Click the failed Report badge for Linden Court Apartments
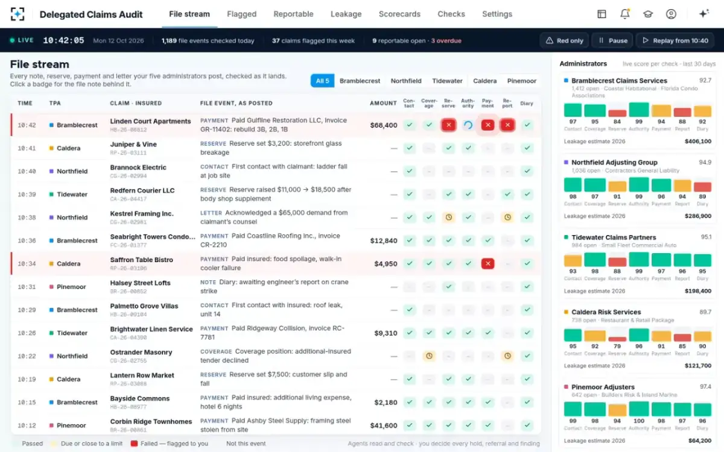Image resolution: width=724 pixels, height=452 pixels. tap(507, 125)
